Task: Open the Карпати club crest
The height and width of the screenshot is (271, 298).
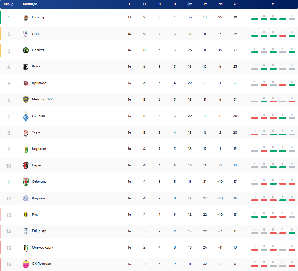Action: (x=26, y=149)
